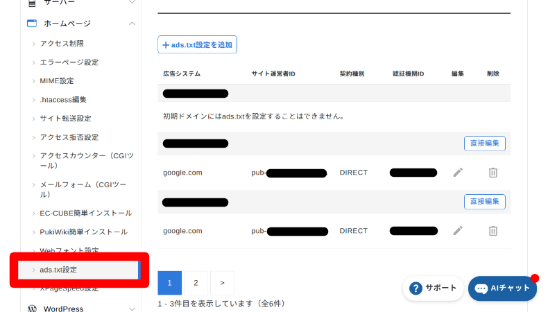
Task: Open メールフォーム（CGIツール） item
Action: [83, 189]
